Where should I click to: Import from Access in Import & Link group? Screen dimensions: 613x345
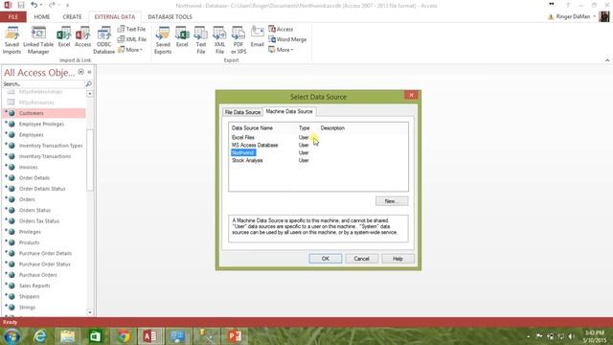point(83,37)
